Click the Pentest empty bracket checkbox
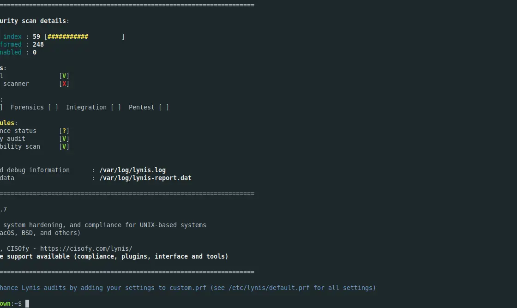 tap(163, 108)
